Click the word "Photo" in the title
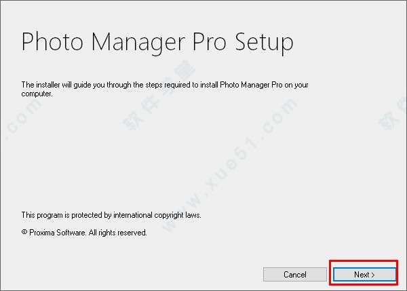Viewport: 407px width, 291px height. pos(53,43)
